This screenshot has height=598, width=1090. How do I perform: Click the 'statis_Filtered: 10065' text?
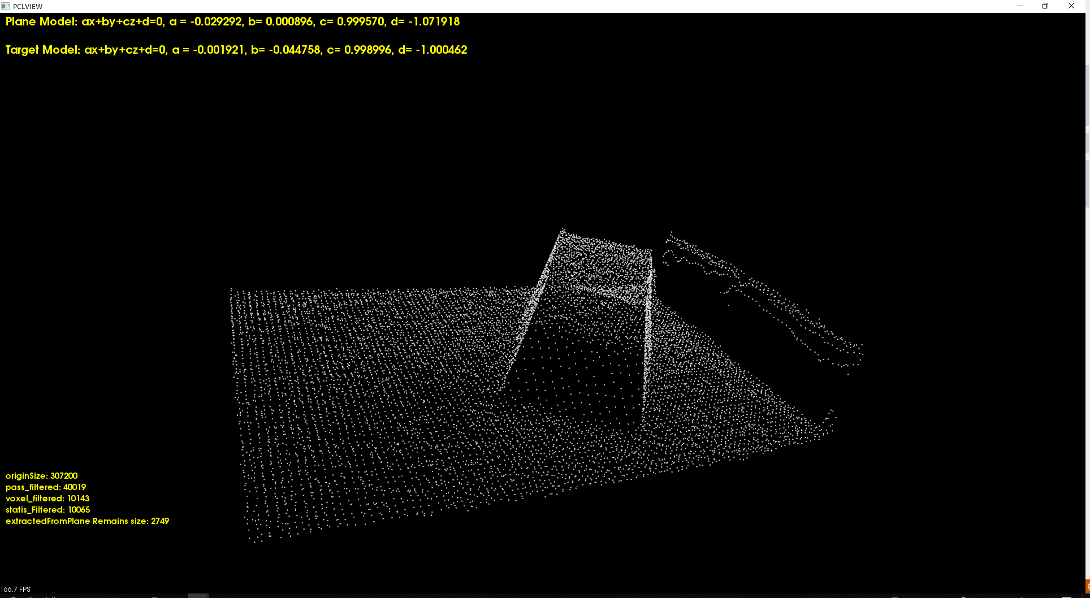[x=47, y=510]
